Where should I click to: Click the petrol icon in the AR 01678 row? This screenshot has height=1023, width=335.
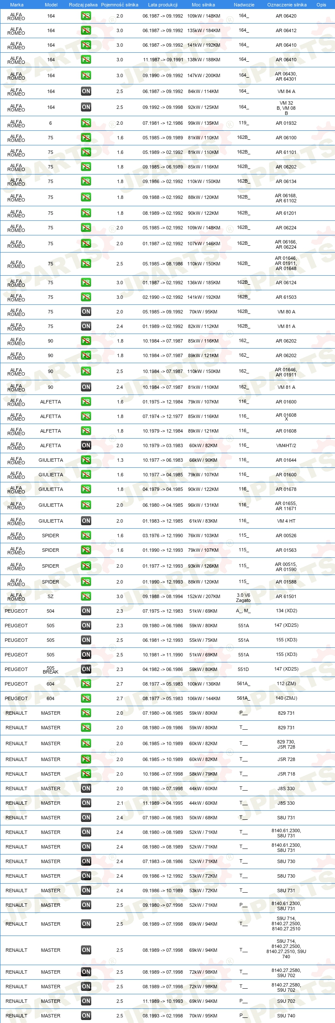(86, 489)
